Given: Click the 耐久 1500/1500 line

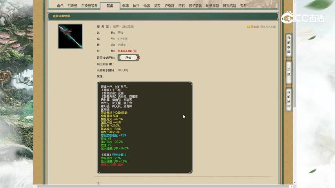Looking at the screenshot, I should pyautogui.click(x=110, y=132).
